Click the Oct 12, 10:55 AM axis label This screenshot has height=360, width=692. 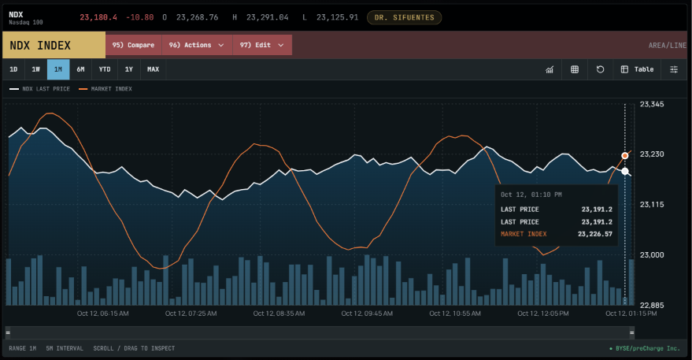(455, 314)
